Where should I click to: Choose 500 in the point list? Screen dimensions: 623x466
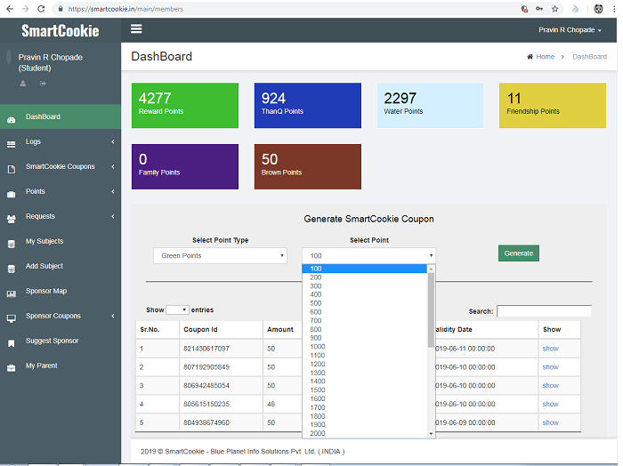(317, 303)
